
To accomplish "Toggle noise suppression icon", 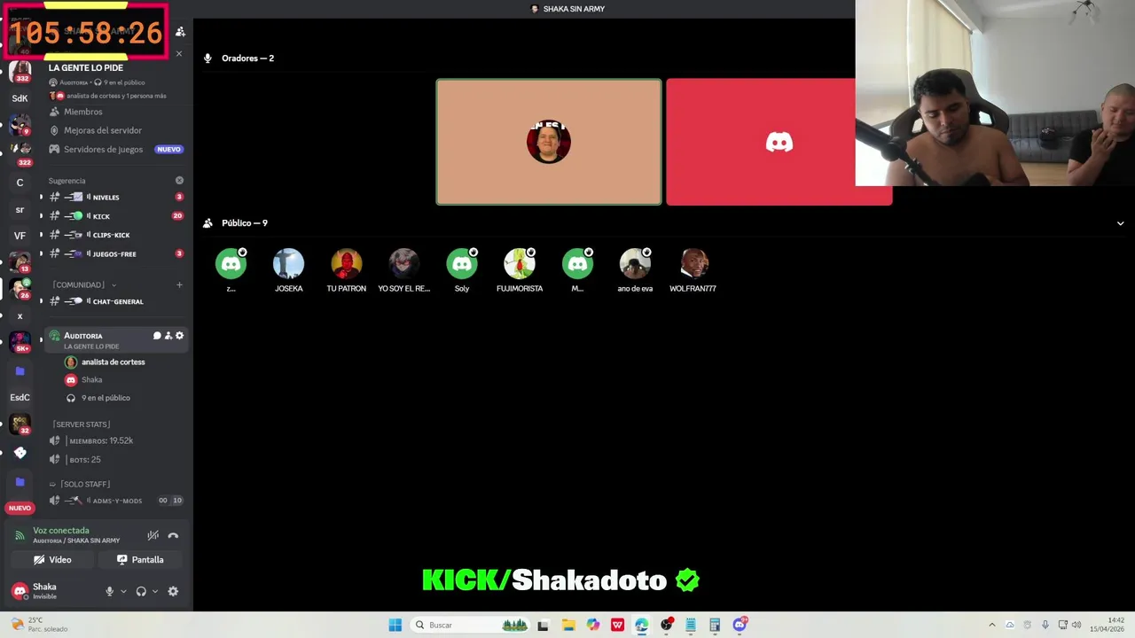I will (x=153, y=535).
